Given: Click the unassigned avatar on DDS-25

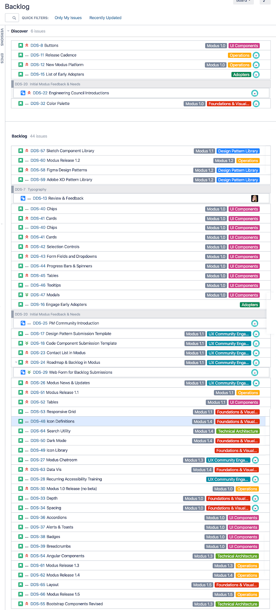Looking at the screenshot, I should [255, 323].
